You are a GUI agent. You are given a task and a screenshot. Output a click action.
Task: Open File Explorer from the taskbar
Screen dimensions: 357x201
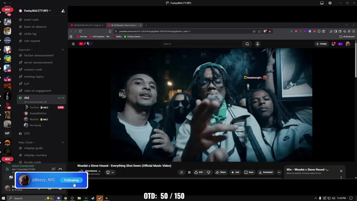79,198
